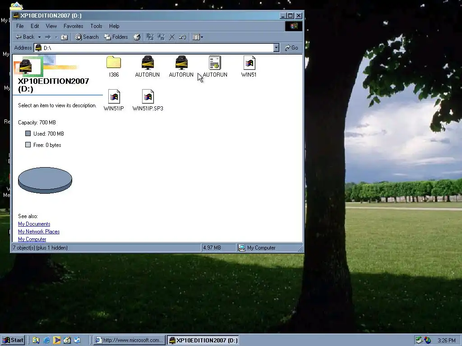Click the Free space color legend box
The width and height of the screenshot is (462, 346).
28,145
